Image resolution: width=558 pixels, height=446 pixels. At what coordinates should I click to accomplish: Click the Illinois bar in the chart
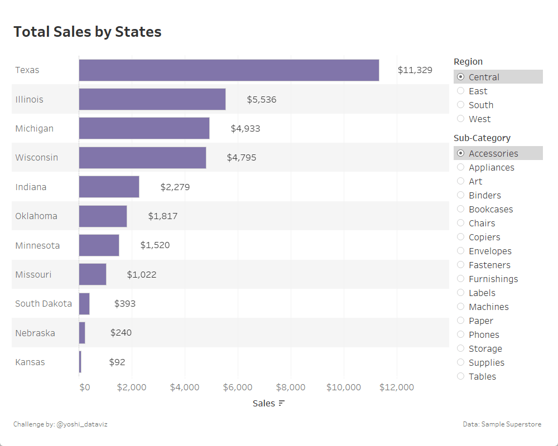click(152, 99)
